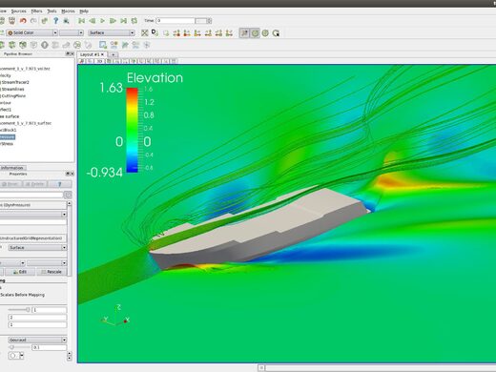496x372 pixels.
Task: Open the Solid Color coloring dropdown
Action: (x=31, y=32)
